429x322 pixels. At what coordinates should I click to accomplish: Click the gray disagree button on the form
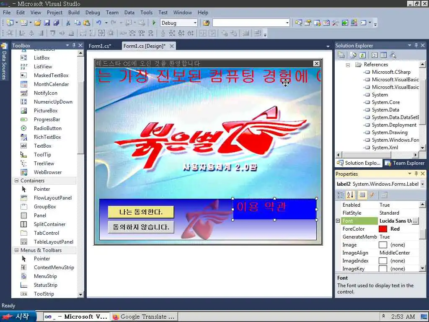click(141, 227)
